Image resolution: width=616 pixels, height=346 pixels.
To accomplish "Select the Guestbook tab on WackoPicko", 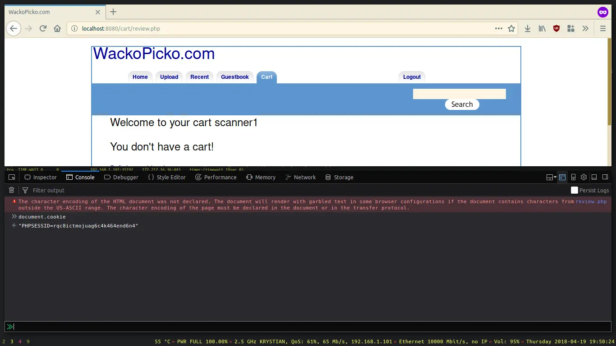I will tap(234, 77).
